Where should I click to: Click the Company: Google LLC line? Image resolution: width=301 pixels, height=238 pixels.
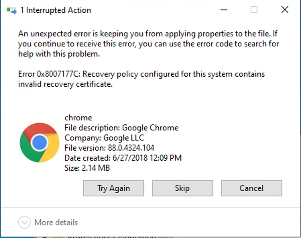[x=104, y=138]
